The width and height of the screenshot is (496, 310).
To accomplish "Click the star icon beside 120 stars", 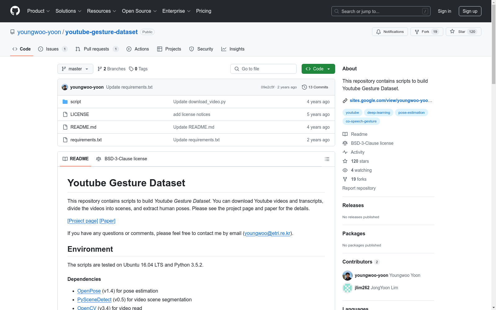I will coord(345,161).
